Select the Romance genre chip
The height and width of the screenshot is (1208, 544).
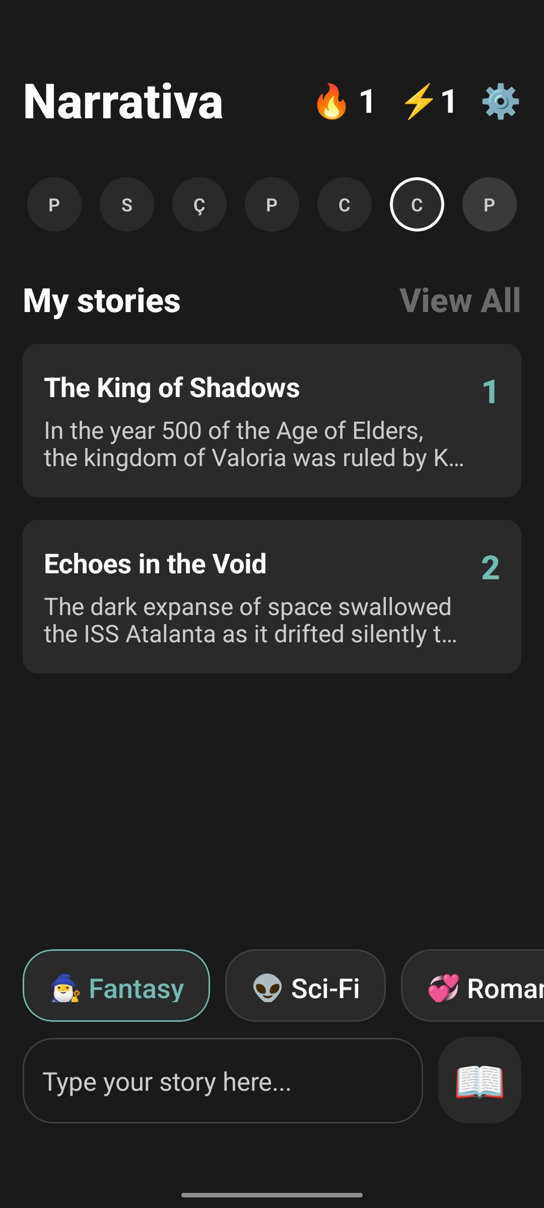click(479, 986)
